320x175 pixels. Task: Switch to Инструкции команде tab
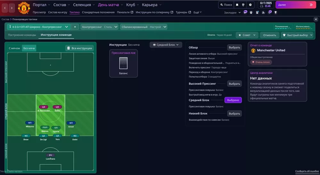point(56,35)
